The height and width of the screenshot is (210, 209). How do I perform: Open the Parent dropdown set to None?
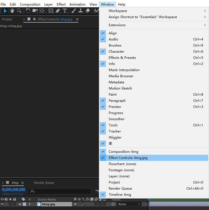[x=129, y=204]
